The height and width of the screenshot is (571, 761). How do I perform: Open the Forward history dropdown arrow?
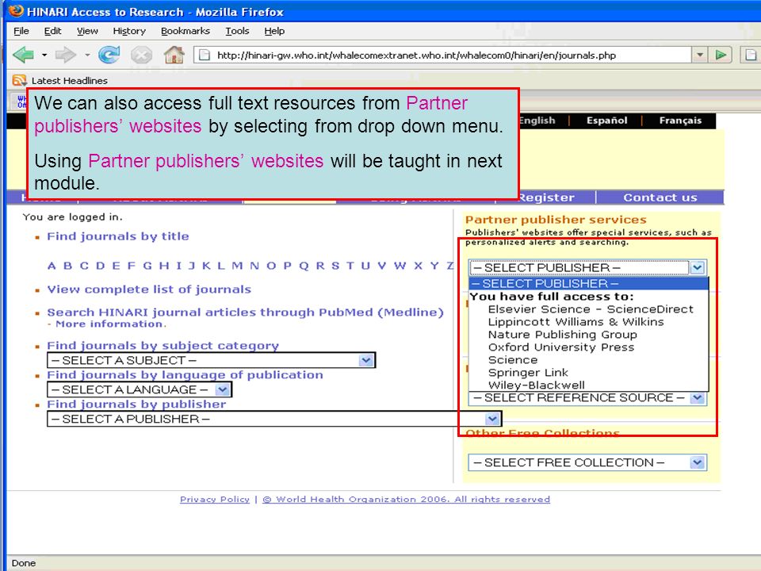click(x=87, y=55)
